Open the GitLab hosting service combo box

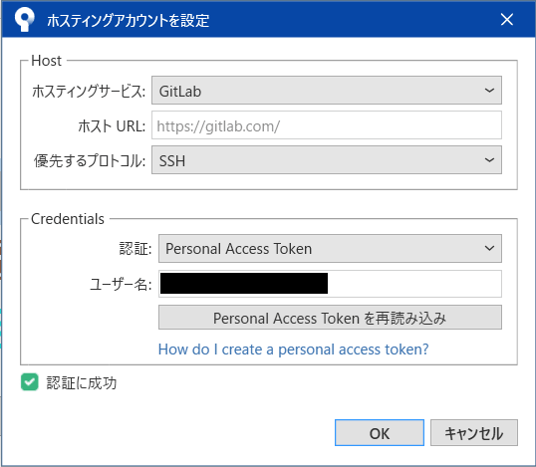point(327,91)
